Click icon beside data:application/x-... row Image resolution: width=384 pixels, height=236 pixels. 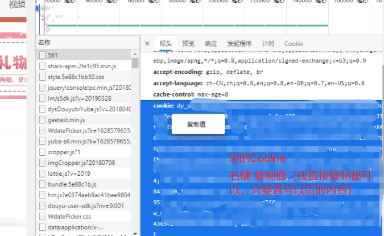tap(42, 227)
